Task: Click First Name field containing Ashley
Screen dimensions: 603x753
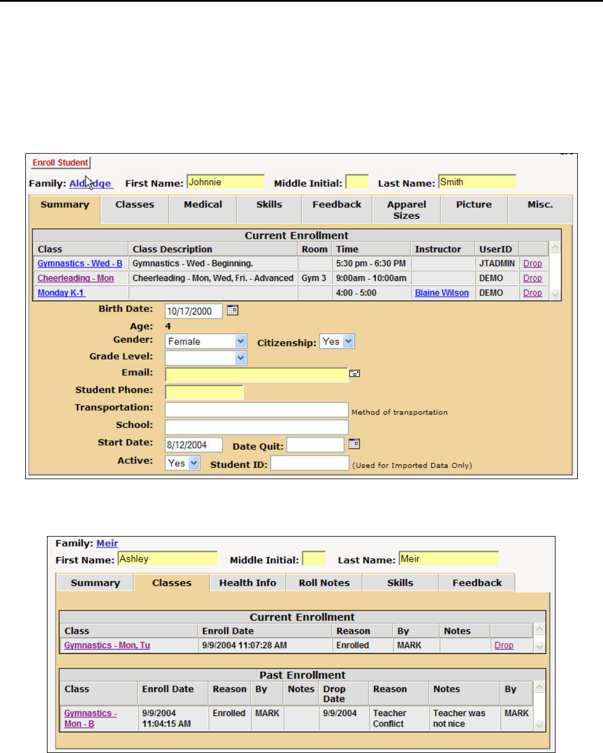Action: pos(168,559)
